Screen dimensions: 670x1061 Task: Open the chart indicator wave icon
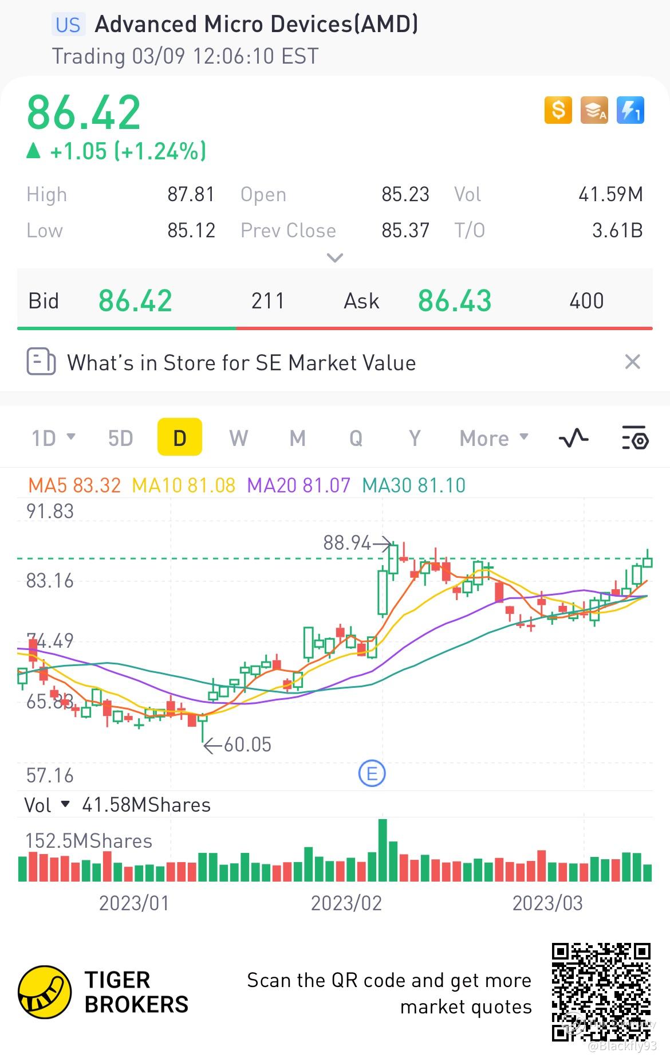pos(573,439)
